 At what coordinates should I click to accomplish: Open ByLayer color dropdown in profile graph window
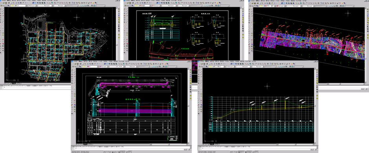click(x=230, y=66)
